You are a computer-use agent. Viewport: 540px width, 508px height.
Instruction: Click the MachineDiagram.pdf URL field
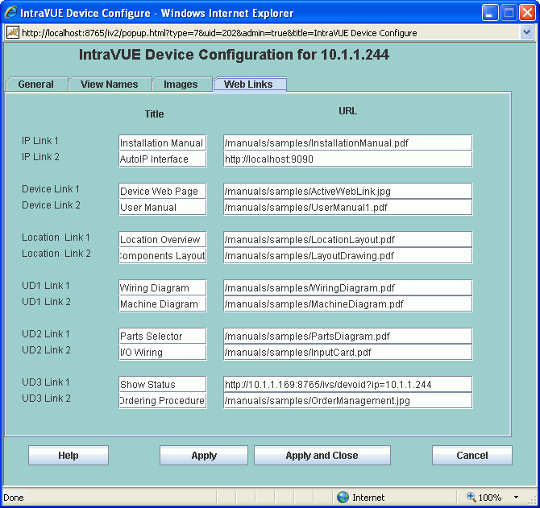pyautogui.click(x=348, y=304)
